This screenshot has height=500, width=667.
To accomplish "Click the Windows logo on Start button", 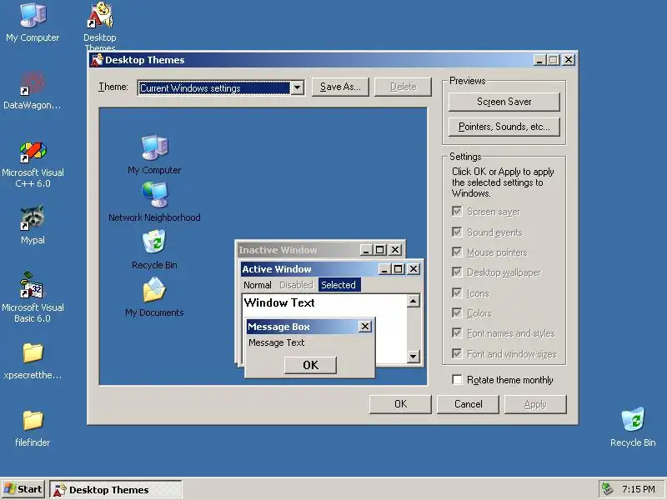I will point(9,489).
